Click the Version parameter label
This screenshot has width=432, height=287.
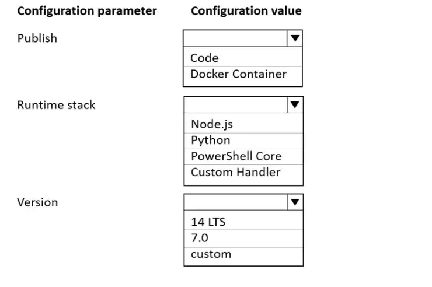[37, 202]
